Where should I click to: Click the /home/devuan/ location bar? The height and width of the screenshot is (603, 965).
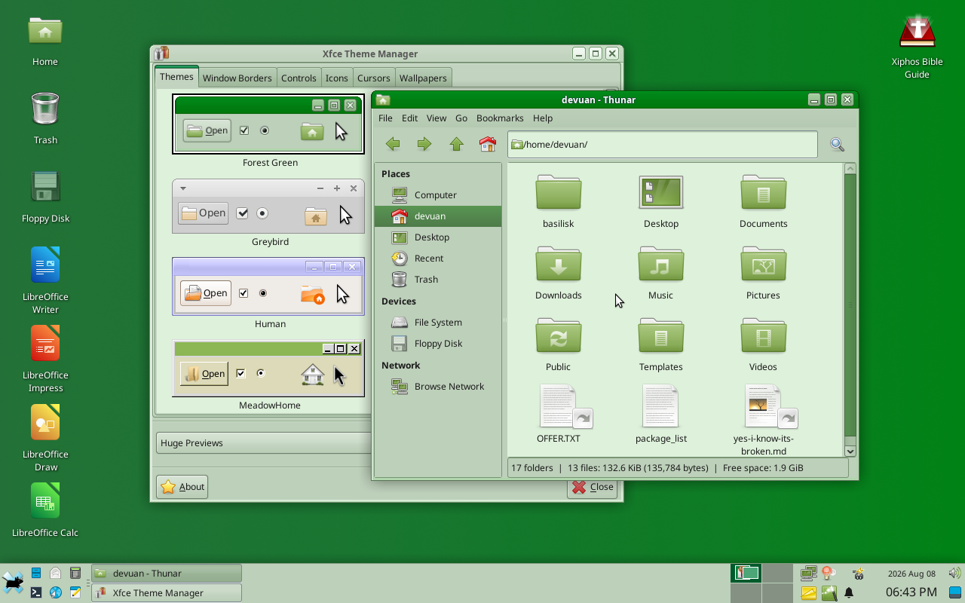coord(663,145)
